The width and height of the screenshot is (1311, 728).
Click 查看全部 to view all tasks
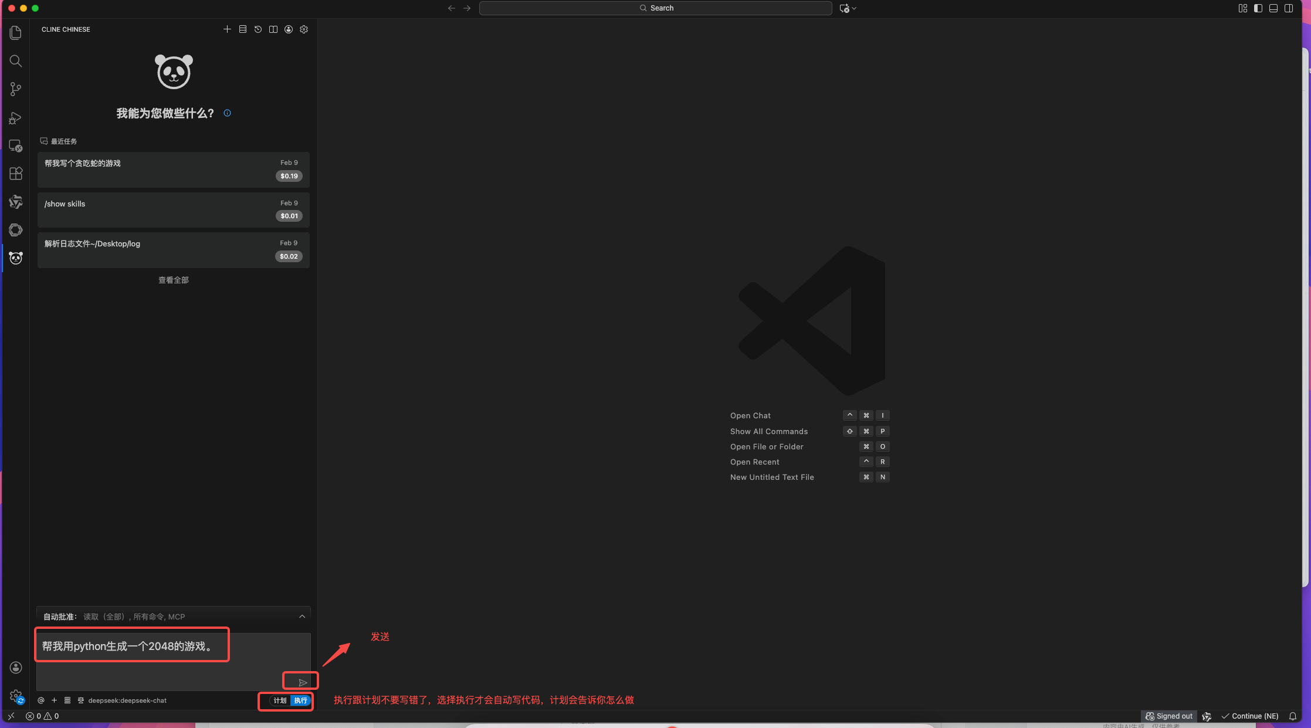click(x=173, y=280)
